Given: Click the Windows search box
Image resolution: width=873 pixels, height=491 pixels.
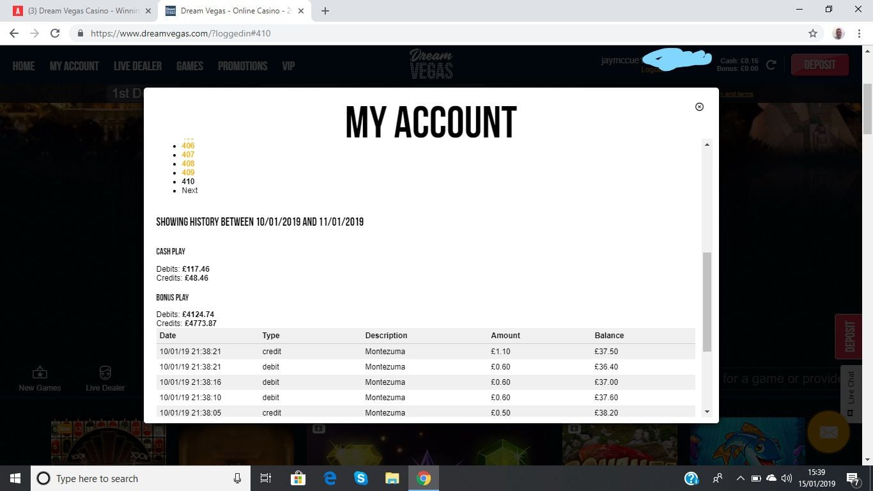Looking at the screenshot, I should coord(139,478).
